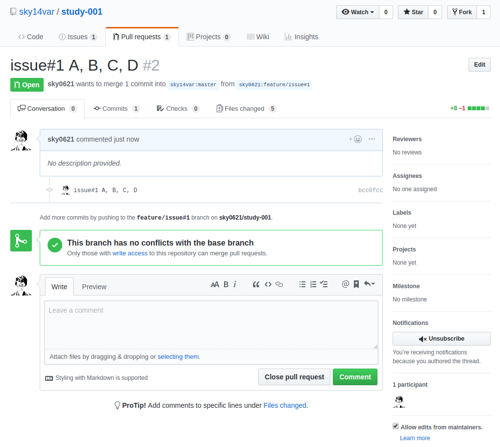
Task: Click the sky14var:master base branch label
Action: tap(193, 84)
